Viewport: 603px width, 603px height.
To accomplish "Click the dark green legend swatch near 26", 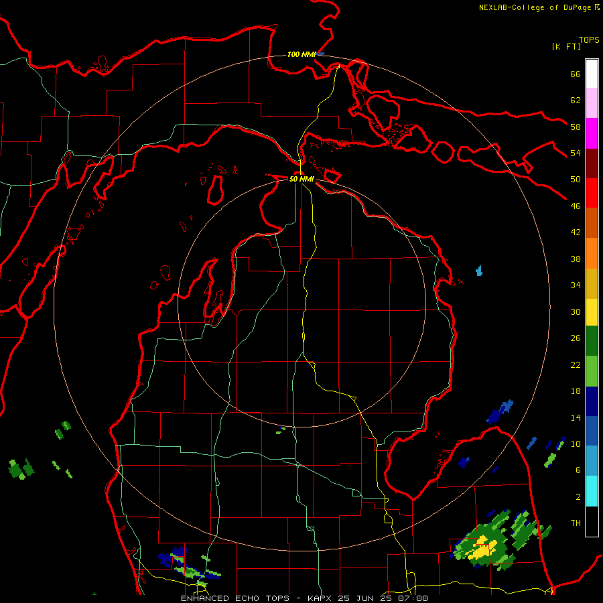I will (592, 341).
